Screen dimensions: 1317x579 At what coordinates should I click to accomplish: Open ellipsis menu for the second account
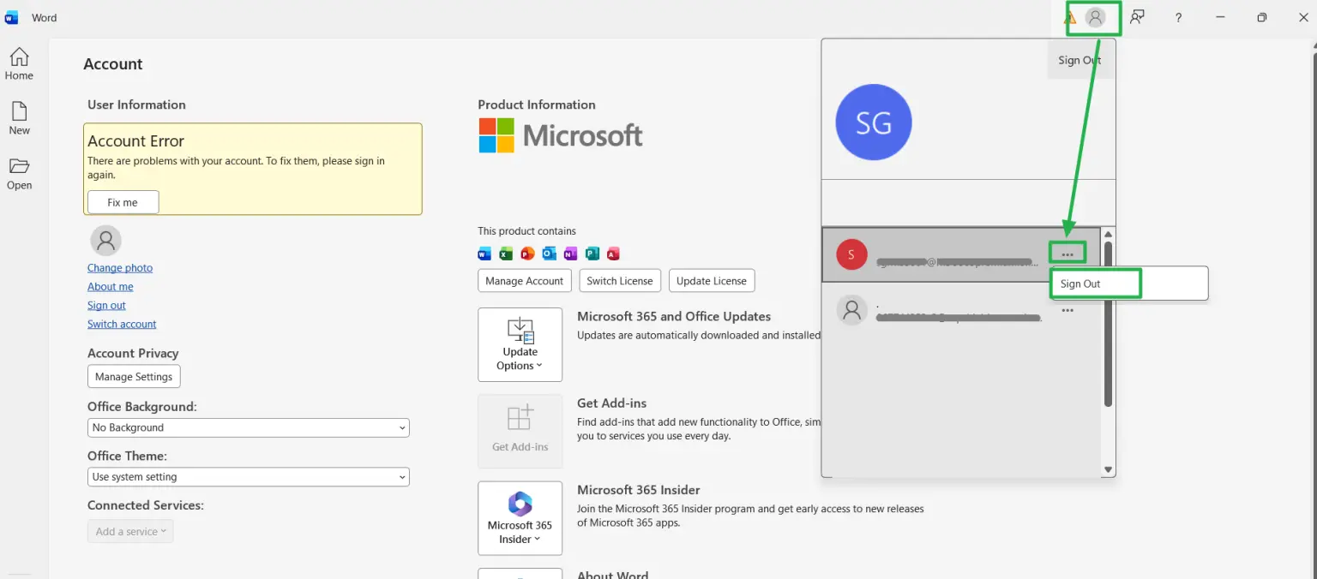coord(1067,311)
